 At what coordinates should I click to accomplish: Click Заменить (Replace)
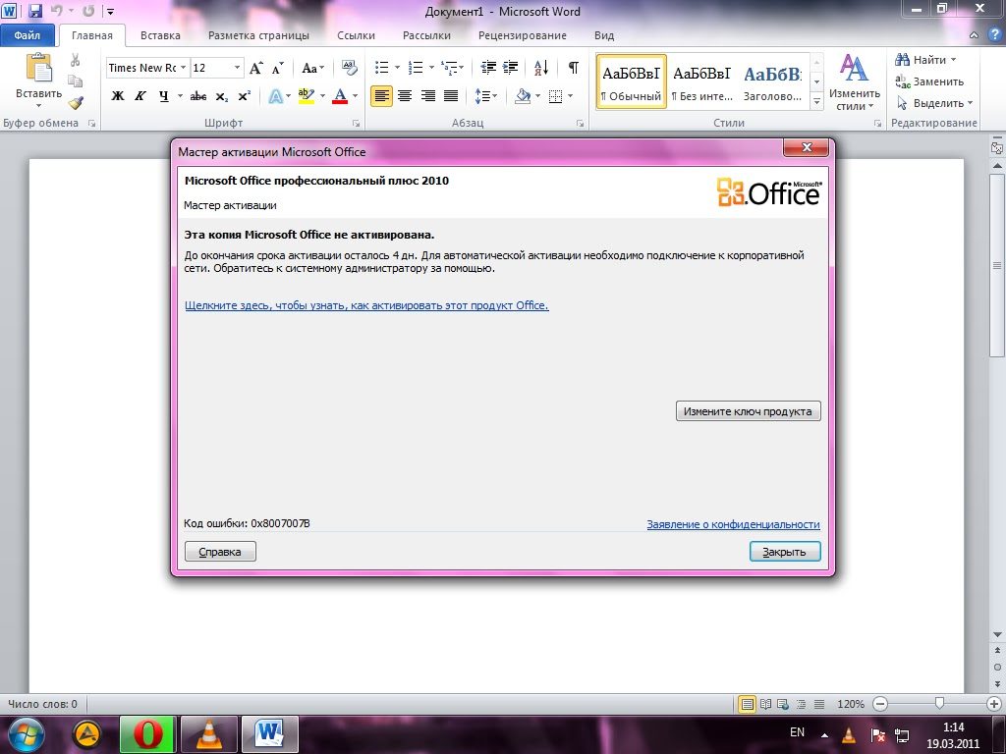point(929,81)
